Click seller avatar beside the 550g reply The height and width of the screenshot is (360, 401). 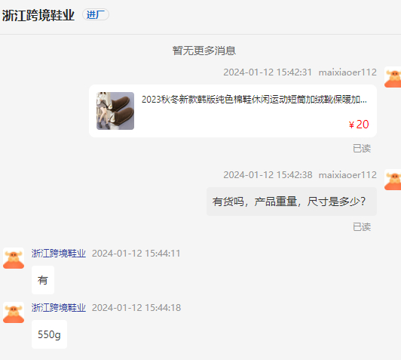[x=14, y=312]
